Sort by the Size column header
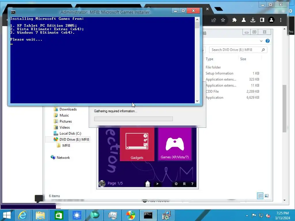 point(243,59)
